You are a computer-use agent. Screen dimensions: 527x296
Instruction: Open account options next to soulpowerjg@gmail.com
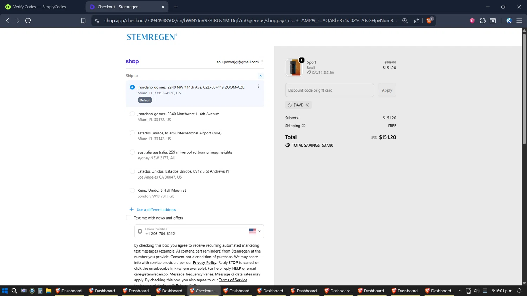pyautogui.click(x=262, y=62)
